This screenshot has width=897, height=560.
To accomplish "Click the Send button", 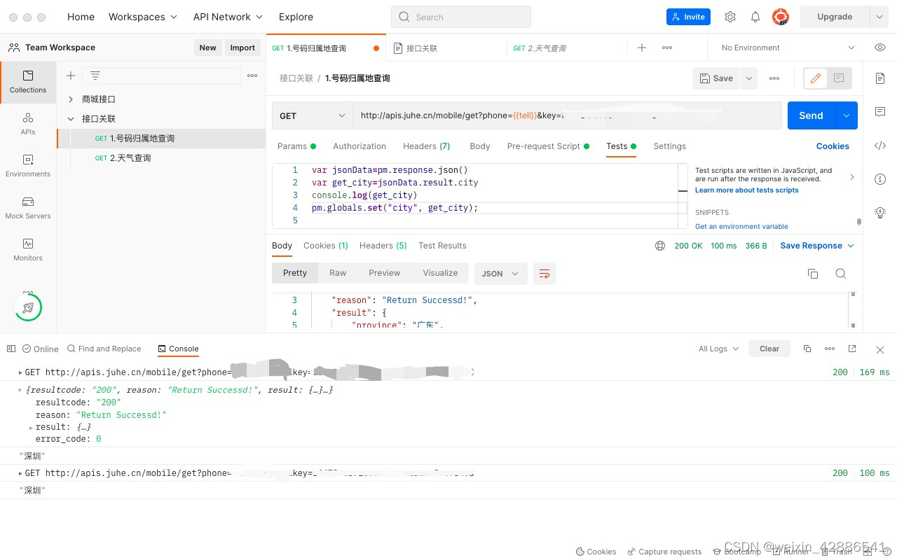I will [x=811, y=115].
